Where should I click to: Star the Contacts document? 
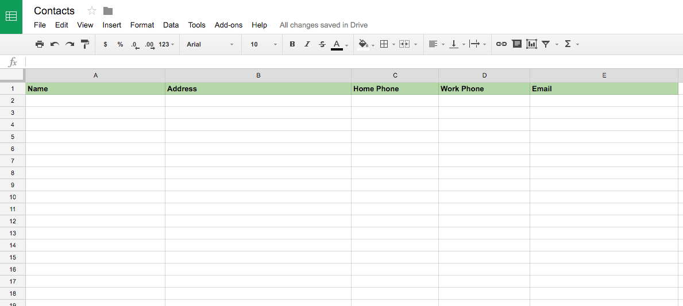91,11
